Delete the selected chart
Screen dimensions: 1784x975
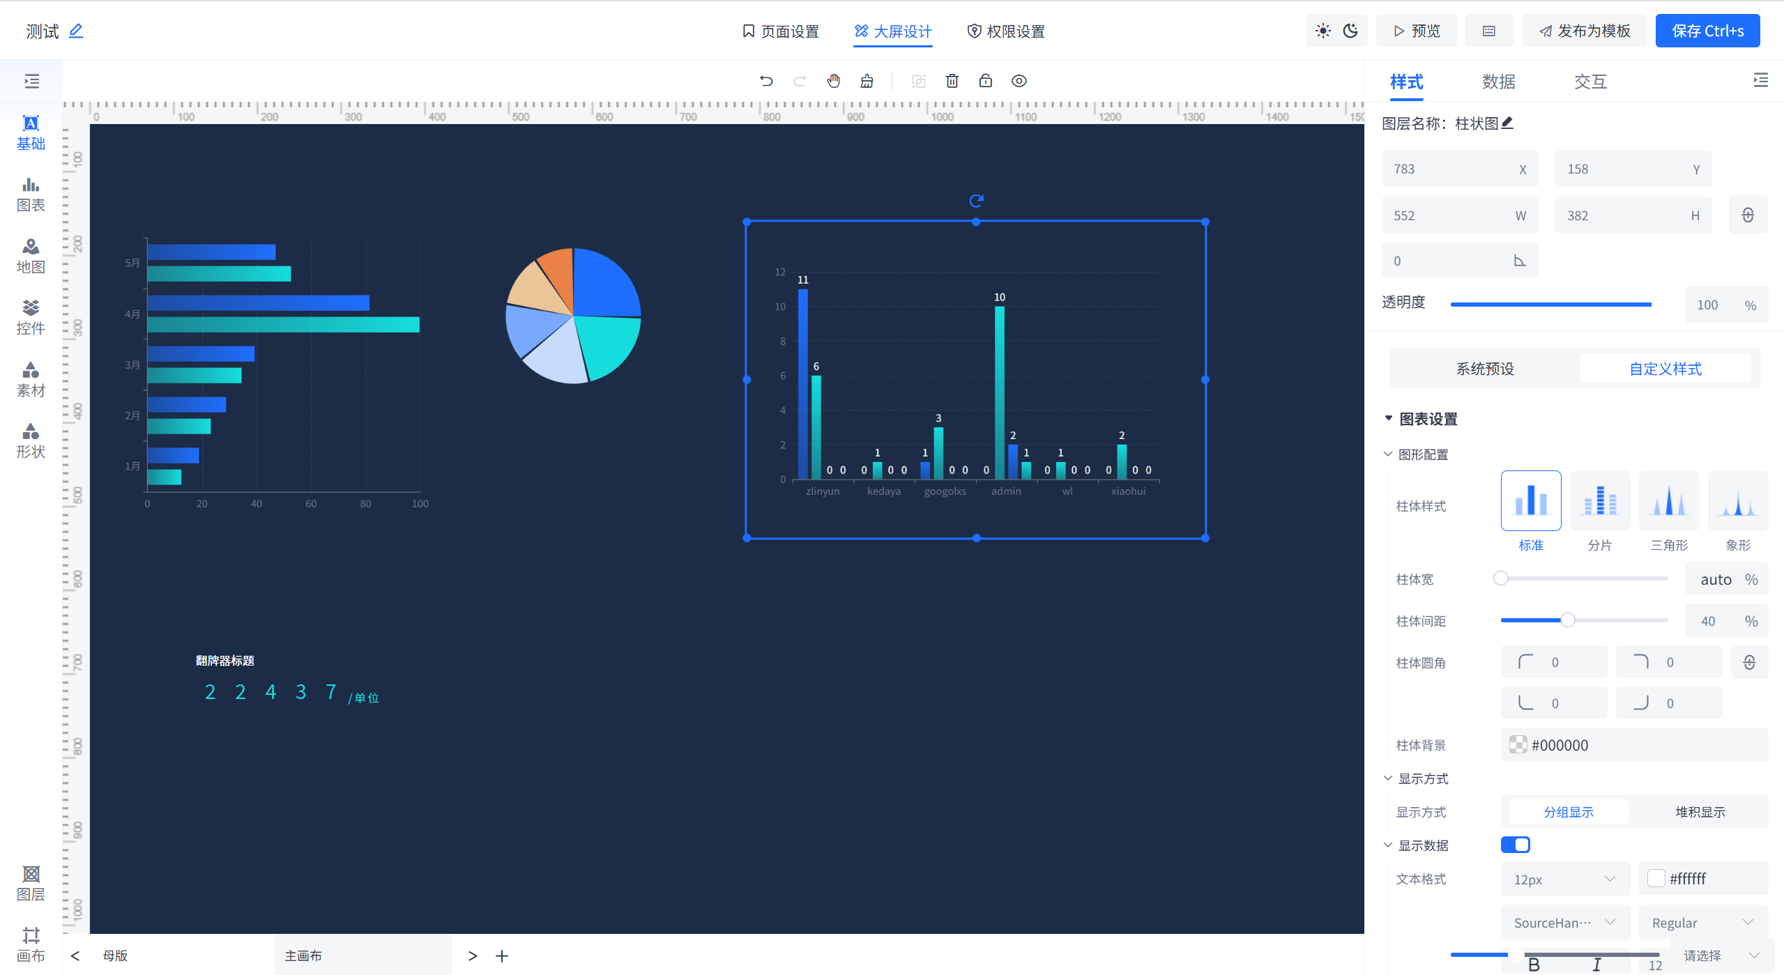952,80
